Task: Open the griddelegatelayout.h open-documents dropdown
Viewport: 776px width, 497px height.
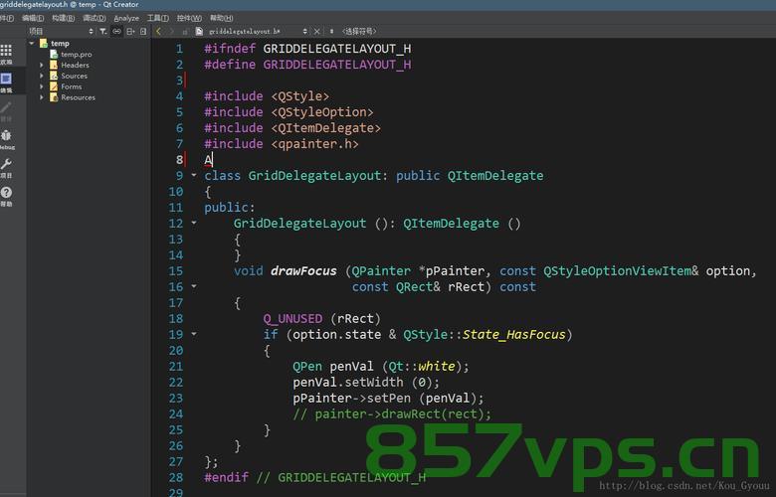Action: pyautogui.click(x=304, y=31)
